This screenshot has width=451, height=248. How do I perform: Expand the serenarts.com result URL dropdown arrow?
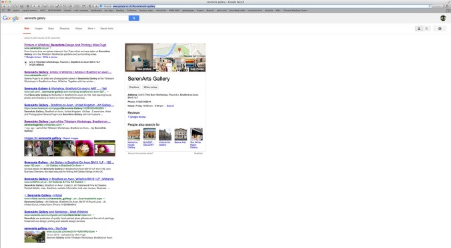click(49, 76)
